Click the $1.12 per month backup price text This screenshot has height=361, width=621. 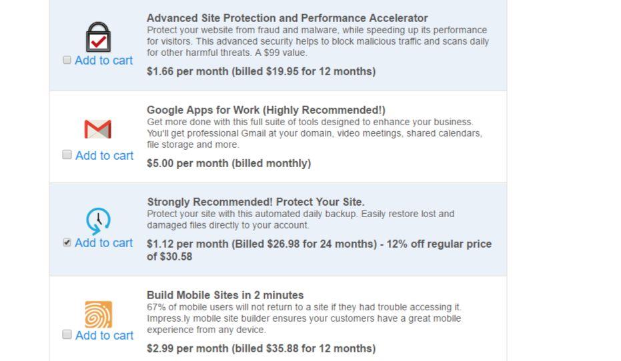[x=319, y=244]
